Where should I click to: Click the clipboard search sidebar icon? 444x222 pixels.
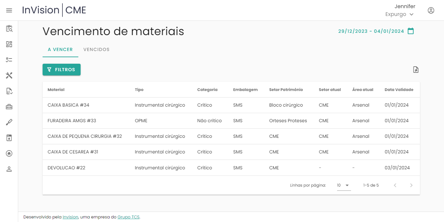click(x=9, y=29)
